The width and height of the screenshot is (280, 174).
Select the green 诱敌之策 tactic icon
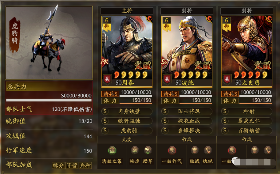click(112, 151)
